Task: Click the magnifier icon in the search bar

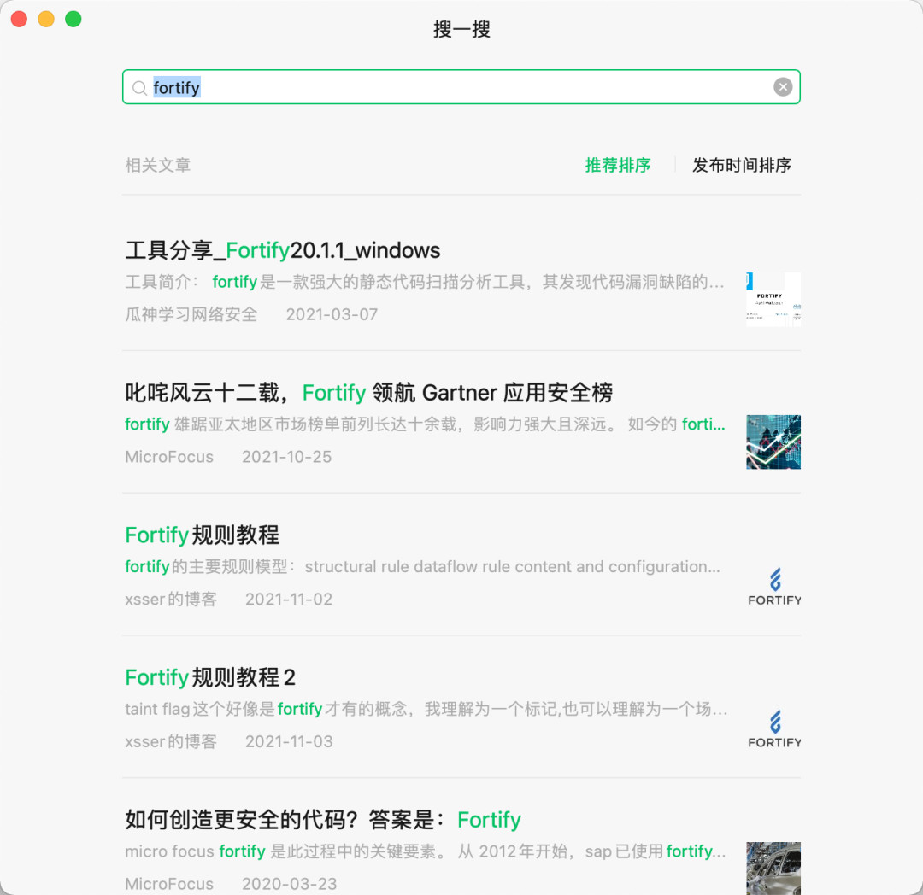Action: coord(138,87)
